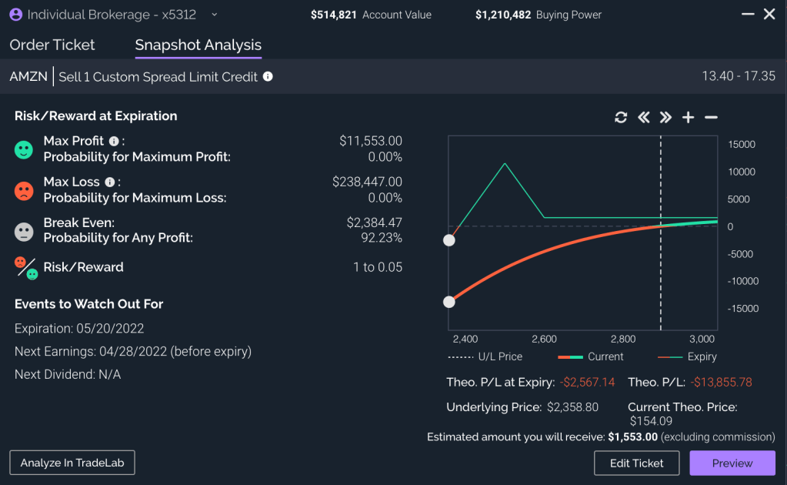
Task: Click the Analyze In TradeLab button
Action: (x=72, y=463)
